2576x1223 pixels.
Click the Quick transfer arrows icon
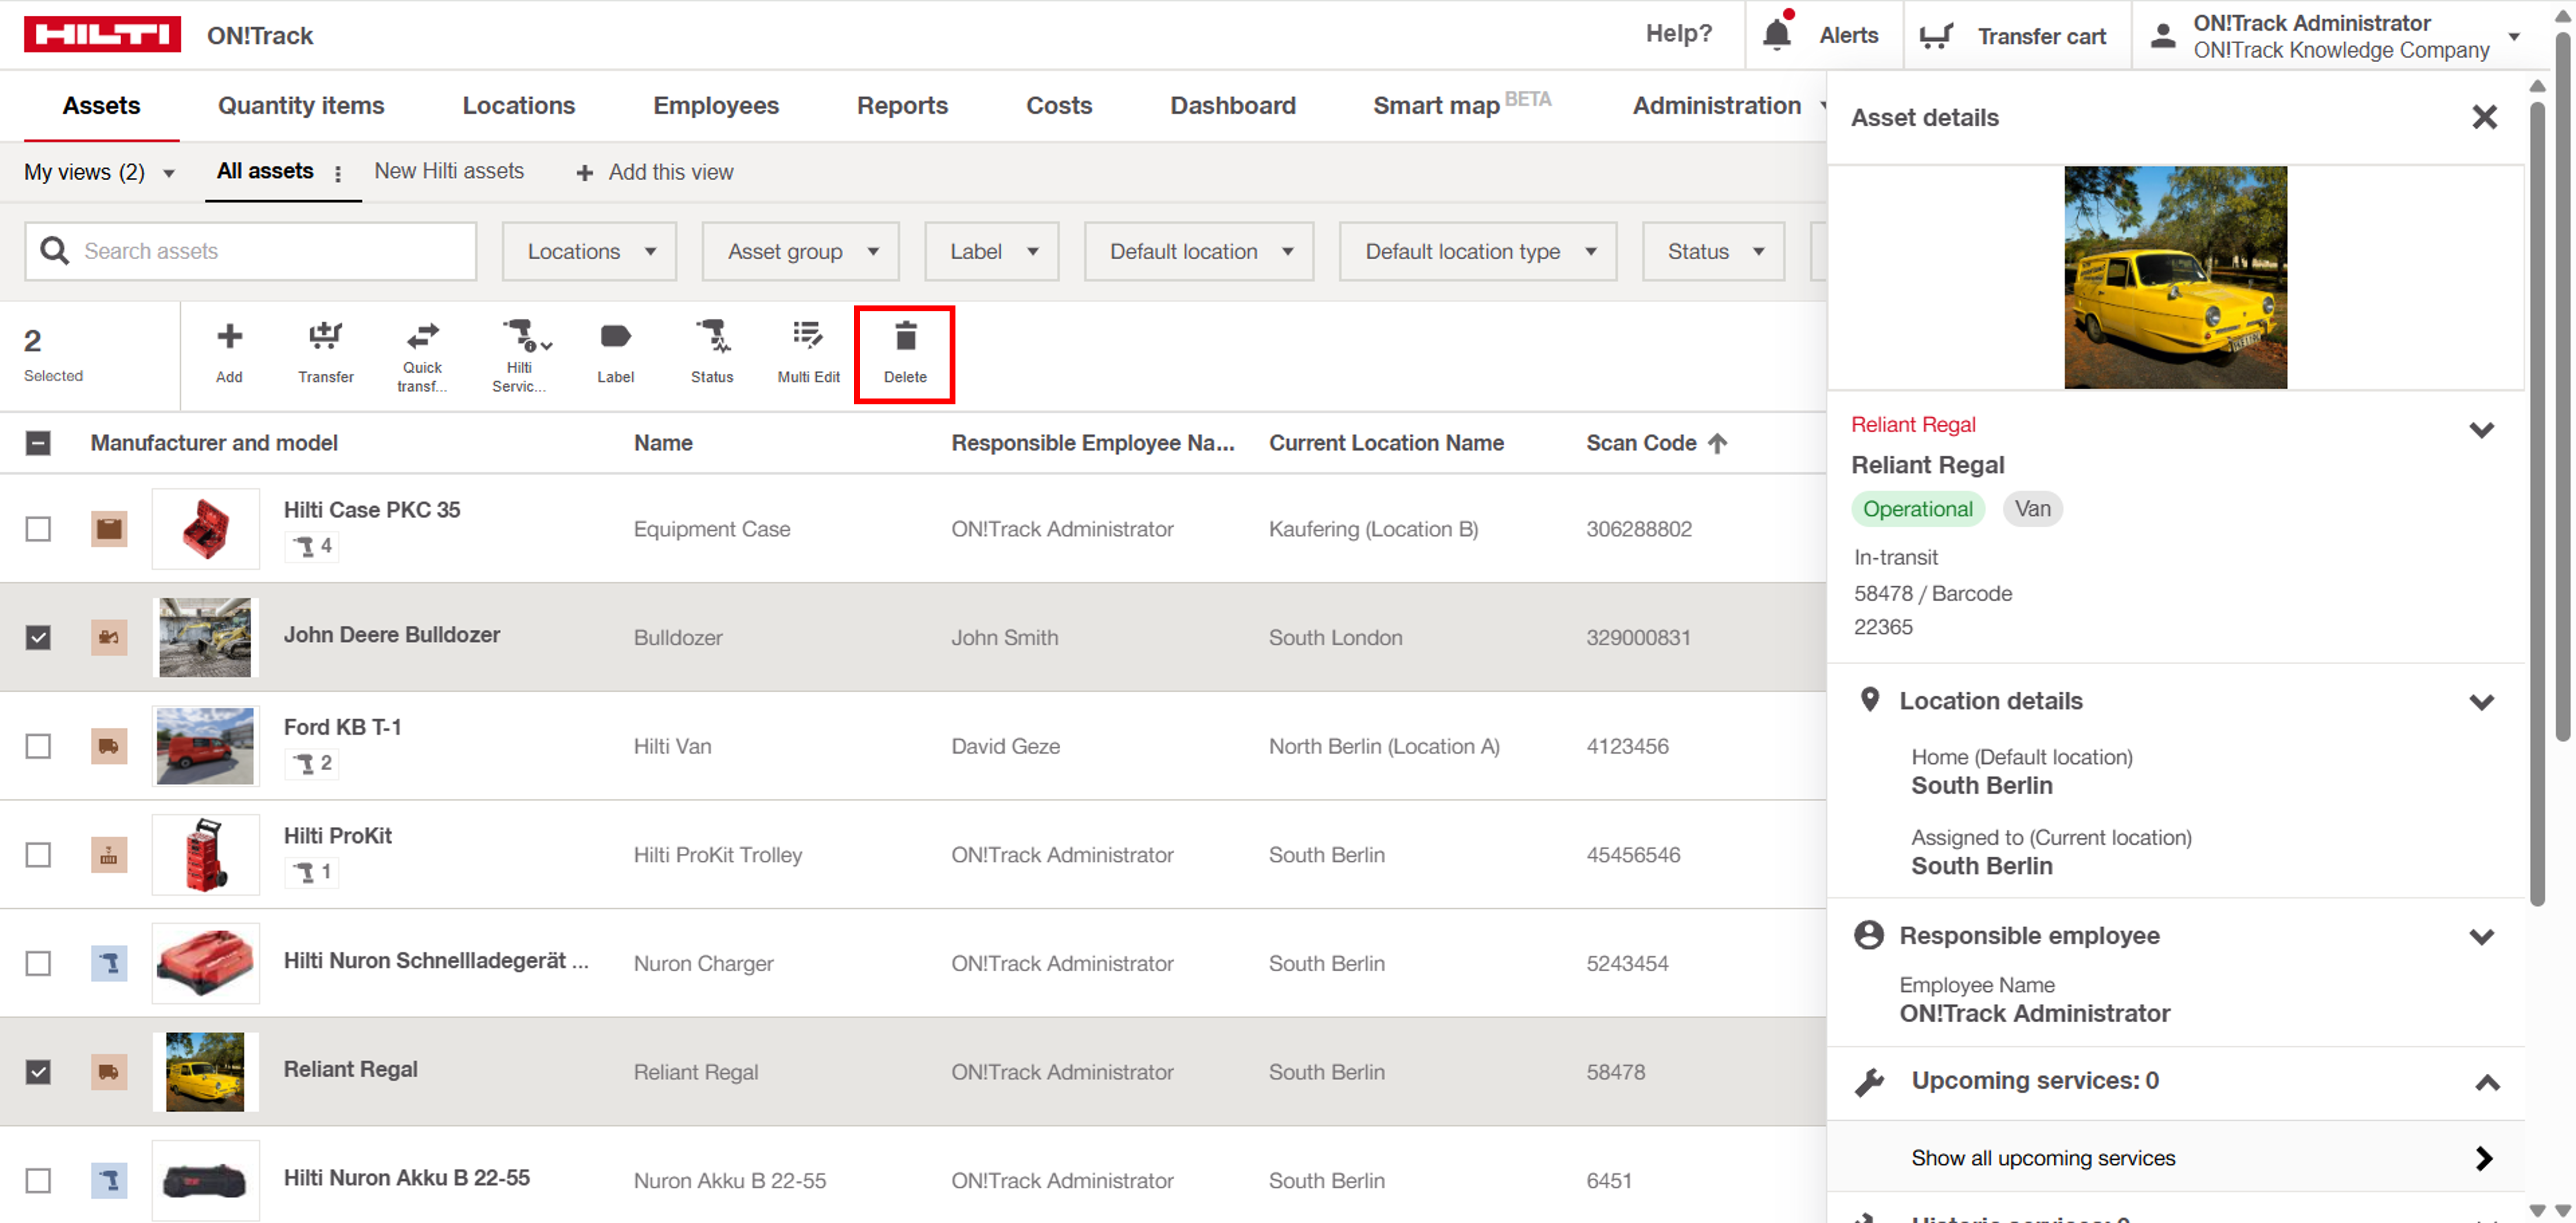coord(422,335)
